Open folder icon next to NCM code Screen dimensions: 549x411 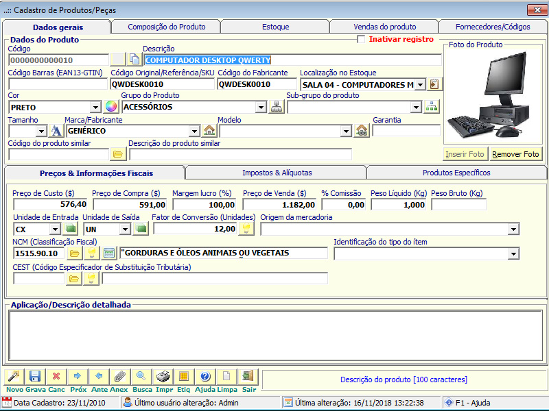[x=75, y=253]
